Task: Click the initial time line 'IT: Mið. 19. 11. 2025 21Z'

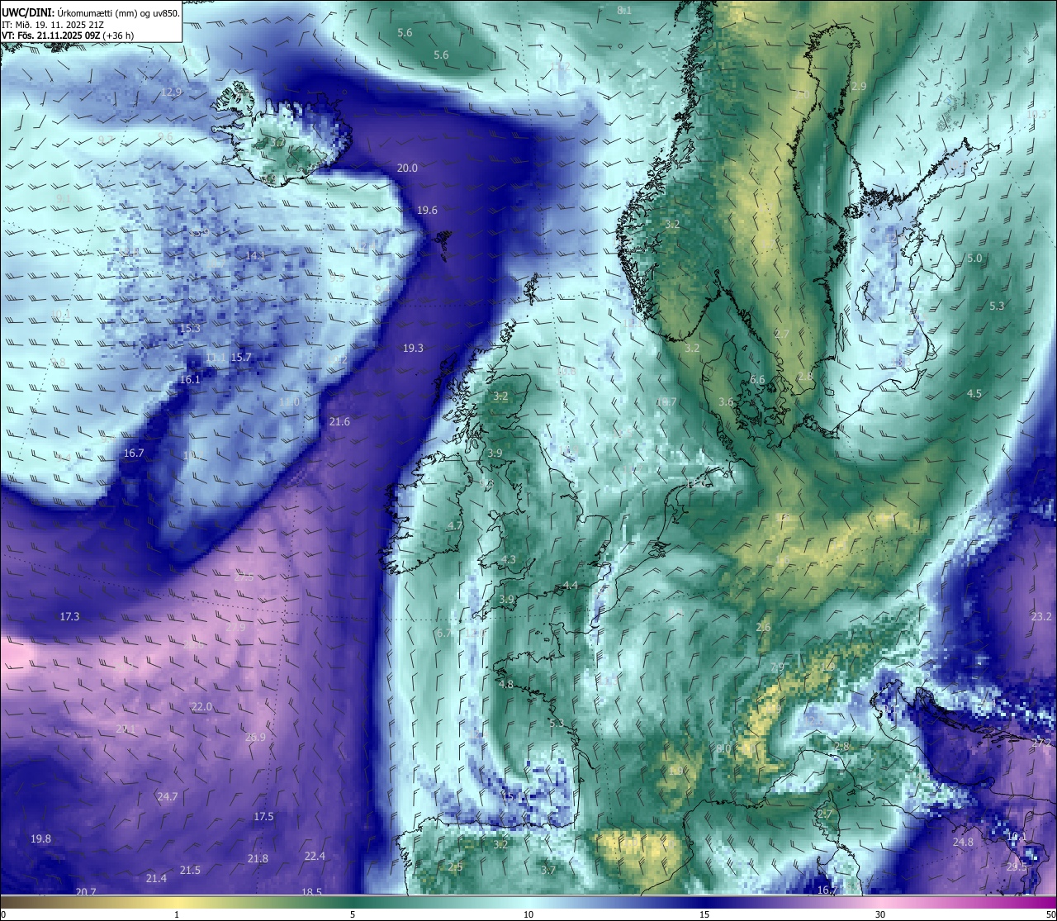Action: pyautogui.click(x=54, y=24)
